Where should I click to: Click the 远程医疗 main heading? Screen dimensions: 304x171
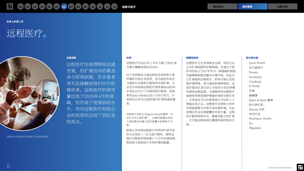(27, 33)
